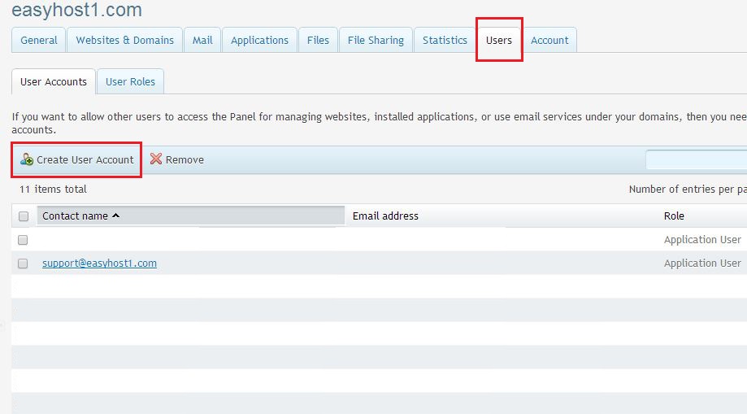Sort by Email address column

(x=385, y=216)
